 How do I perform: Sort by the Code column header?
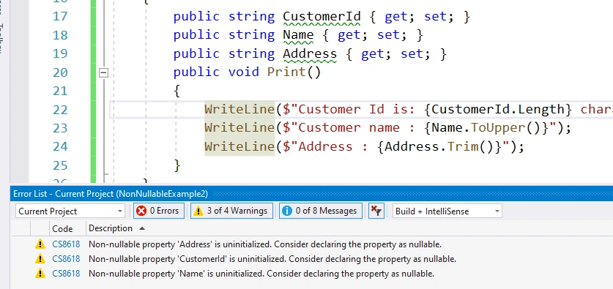[x=62, y=228]
